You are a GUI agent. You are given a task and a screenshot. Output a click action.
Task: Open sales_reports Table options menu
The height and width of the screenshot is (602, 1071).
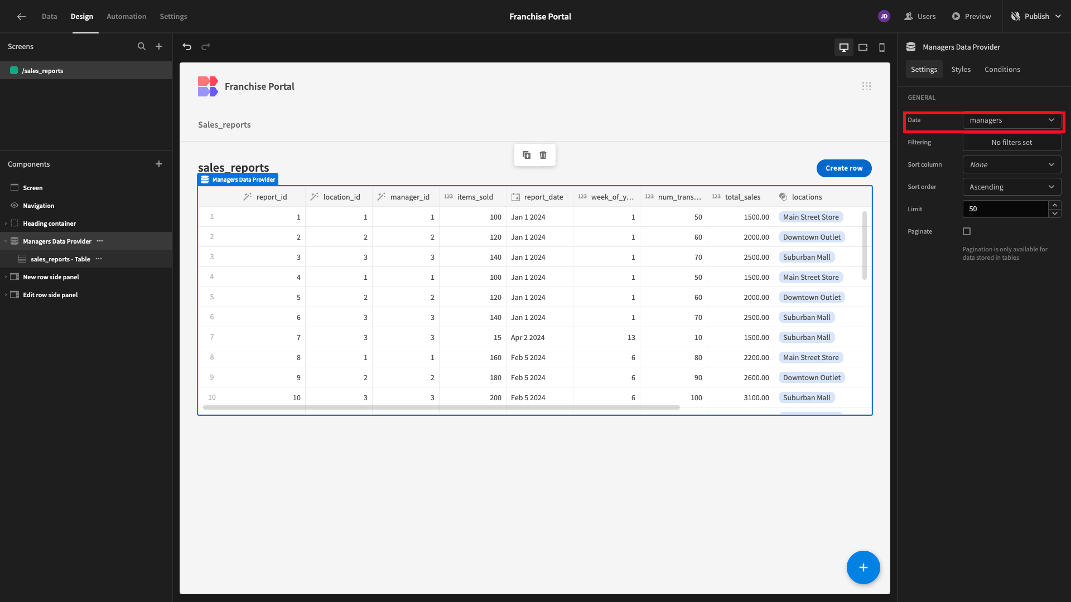(99, 259)
